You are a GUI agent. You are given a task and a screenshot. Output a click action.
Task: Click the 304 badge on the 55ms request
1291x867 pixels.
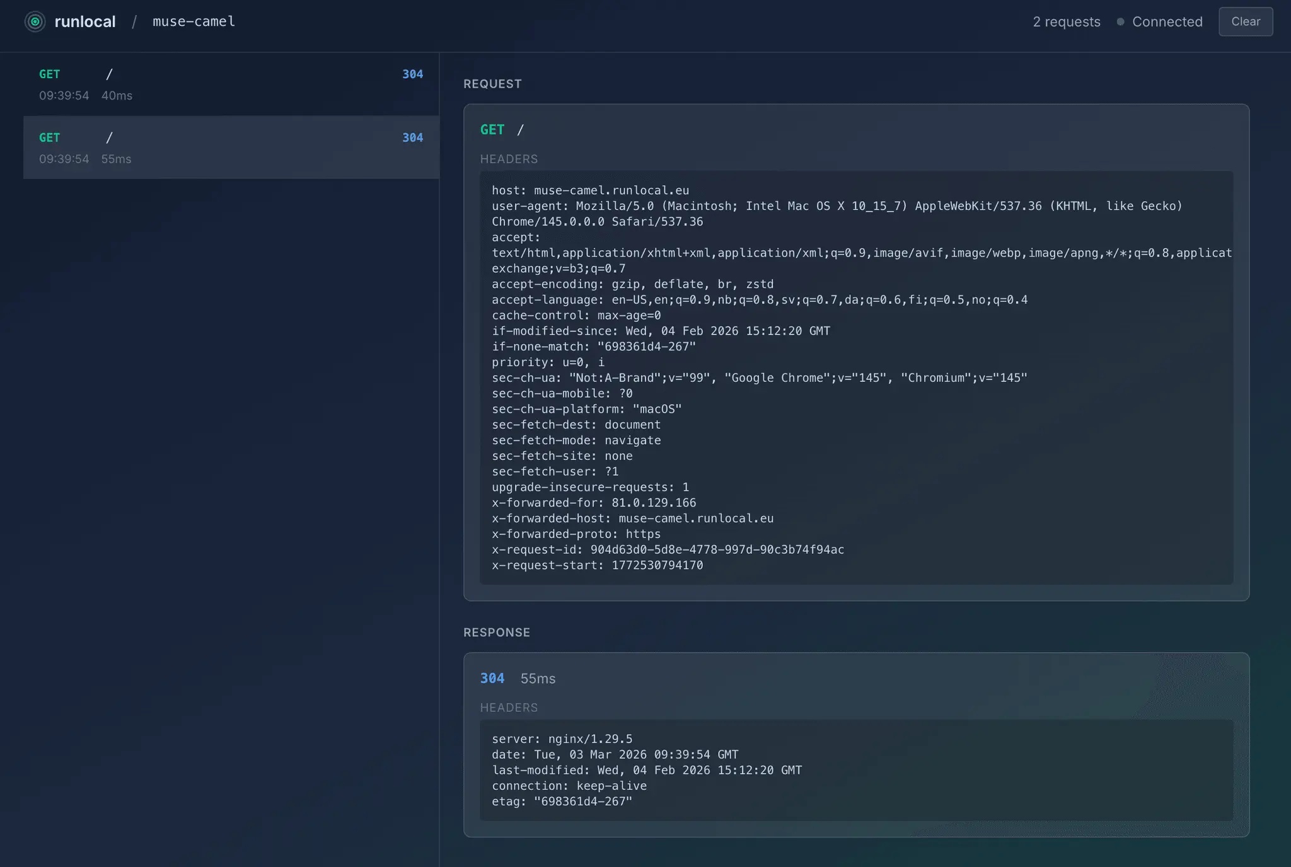pyautogui.click(x=413, y=137)
